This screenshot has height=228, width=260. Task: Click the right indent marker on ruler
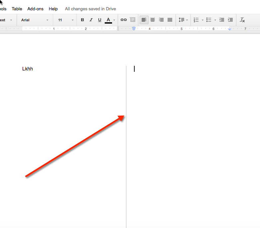tap(229, 29)
